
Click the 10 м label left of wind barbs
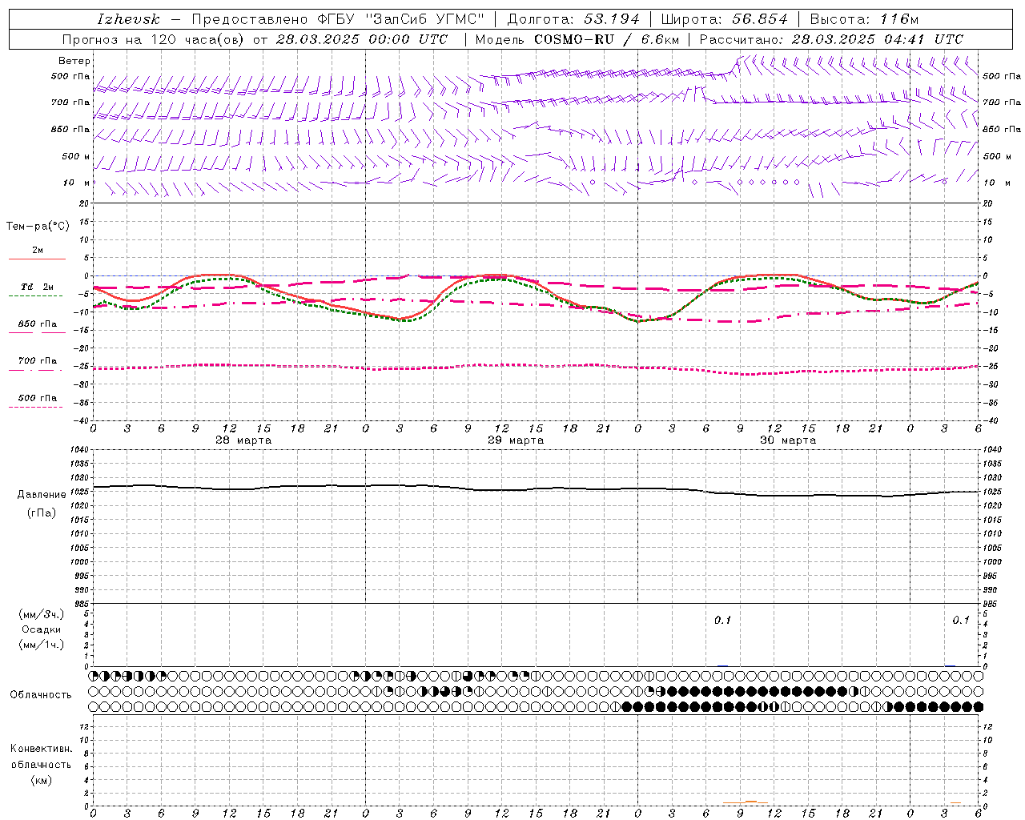pos(77,183)
